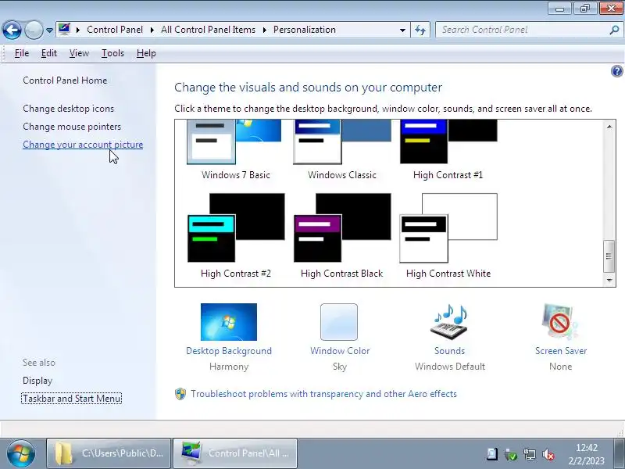Image resolution: width=625 pixels, height=469 pixels.
Task: Open address bar history dropdown
Action: click(402, 30)
